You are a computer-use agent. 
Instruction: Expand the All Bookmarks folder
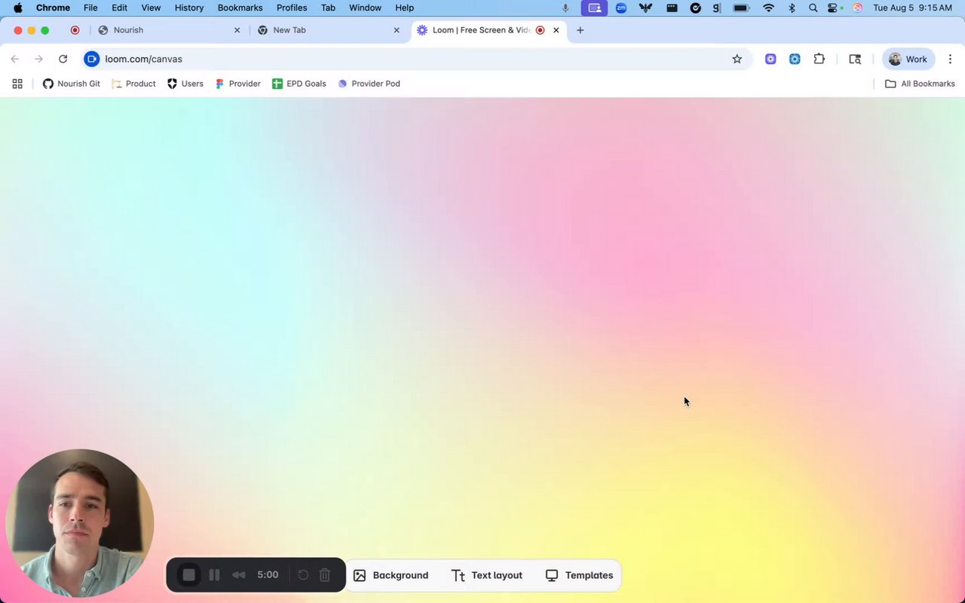920,84
